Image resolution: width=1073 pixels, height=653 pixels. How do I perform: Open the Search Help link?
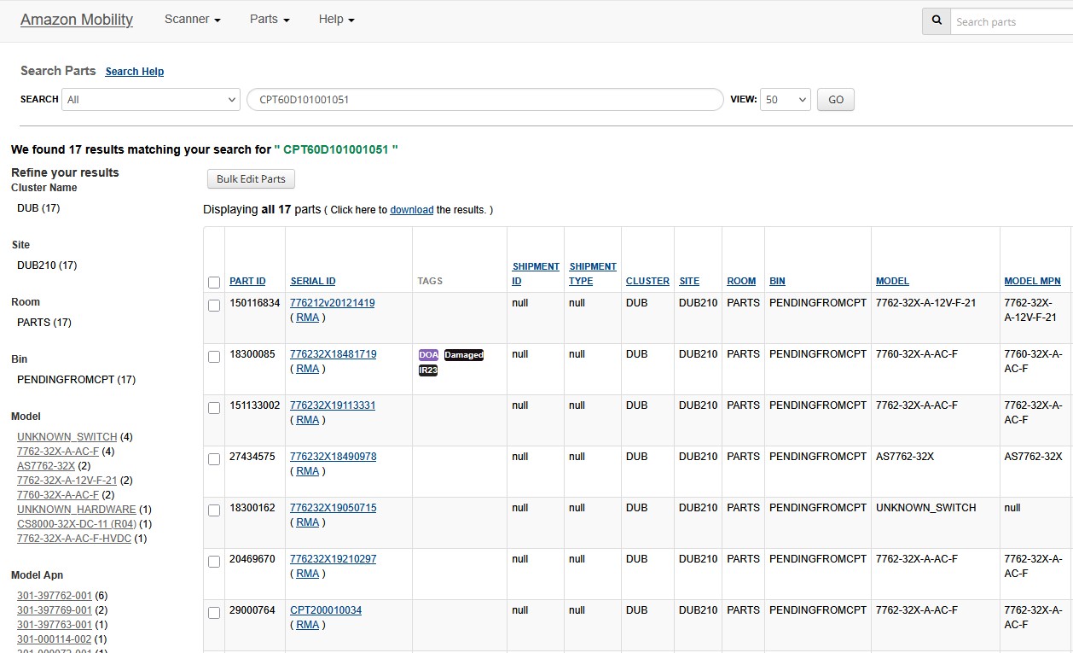click(134, 71)
